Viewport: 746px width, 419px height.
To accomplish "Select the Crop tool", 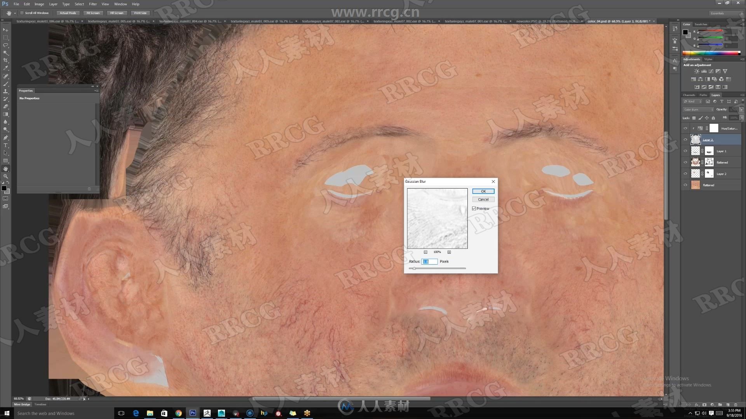I will 5,61.
